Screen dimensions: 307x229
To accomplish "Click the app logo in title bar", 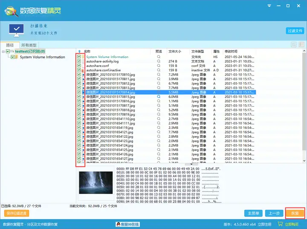I will pos(12,11).
